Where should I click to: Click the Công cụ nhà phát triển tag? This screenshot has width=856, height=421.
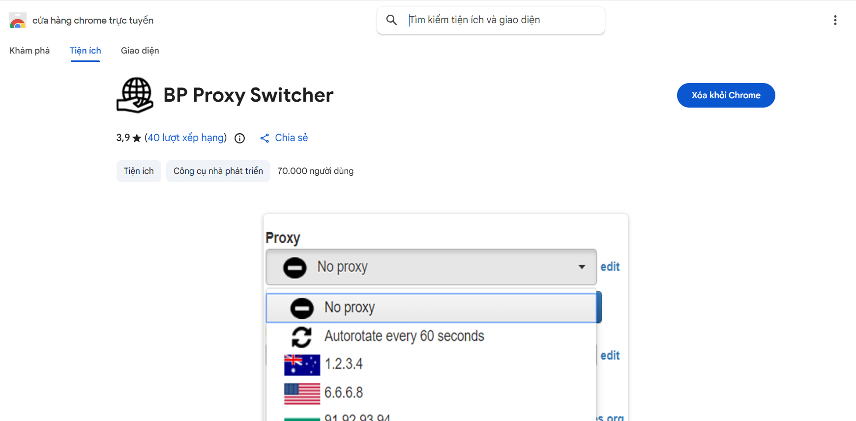[218, 171]
